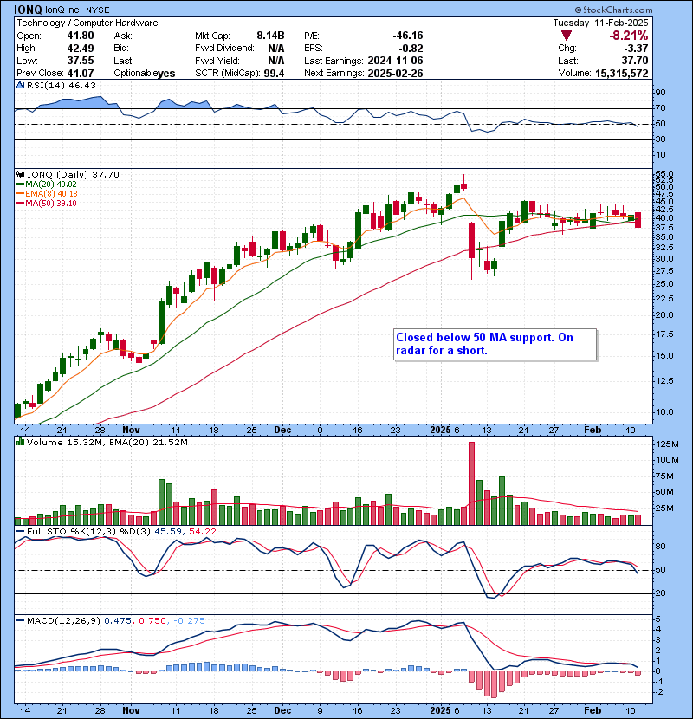This screenshot has height=719, width=693.
Task: Click the Open value 41.80
Action: (x=81, y=36)
